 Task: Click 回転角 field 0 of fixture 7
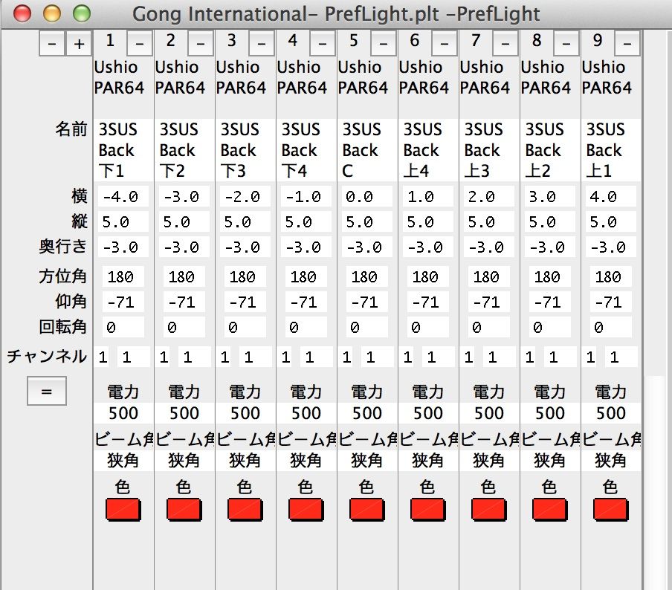coord(488,328)
